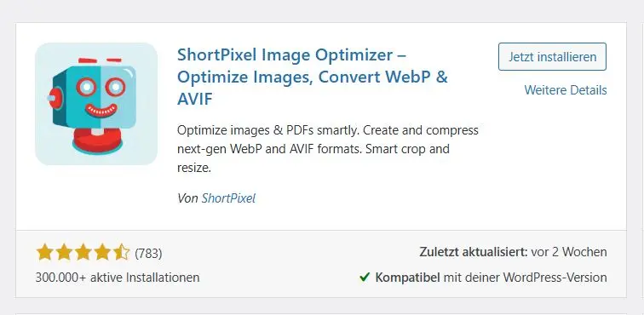Click the third gold rating star
The height and width of the screenshot is (315, 644).
(83, 253)
